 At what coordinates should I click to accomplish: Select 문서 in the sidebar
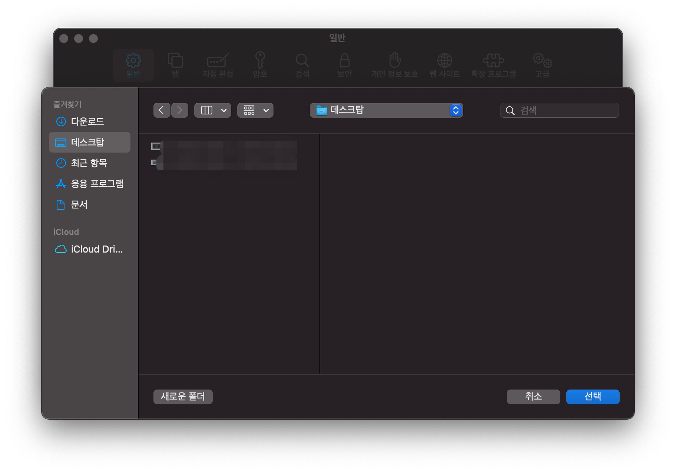[89, 204]
